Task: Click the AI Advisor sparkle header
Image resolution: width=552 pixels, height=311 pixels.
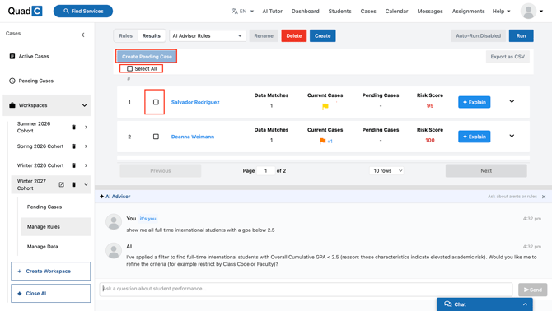Action: pos(115,197)
